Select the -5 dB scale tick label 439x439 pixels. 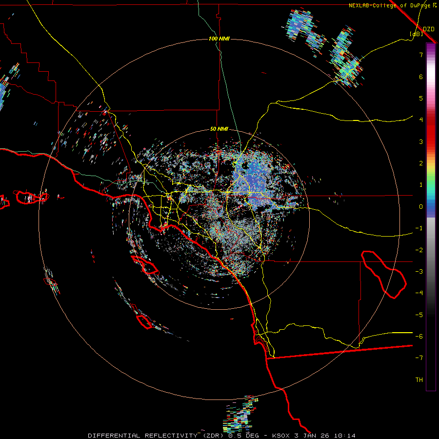tap(419, 315)
